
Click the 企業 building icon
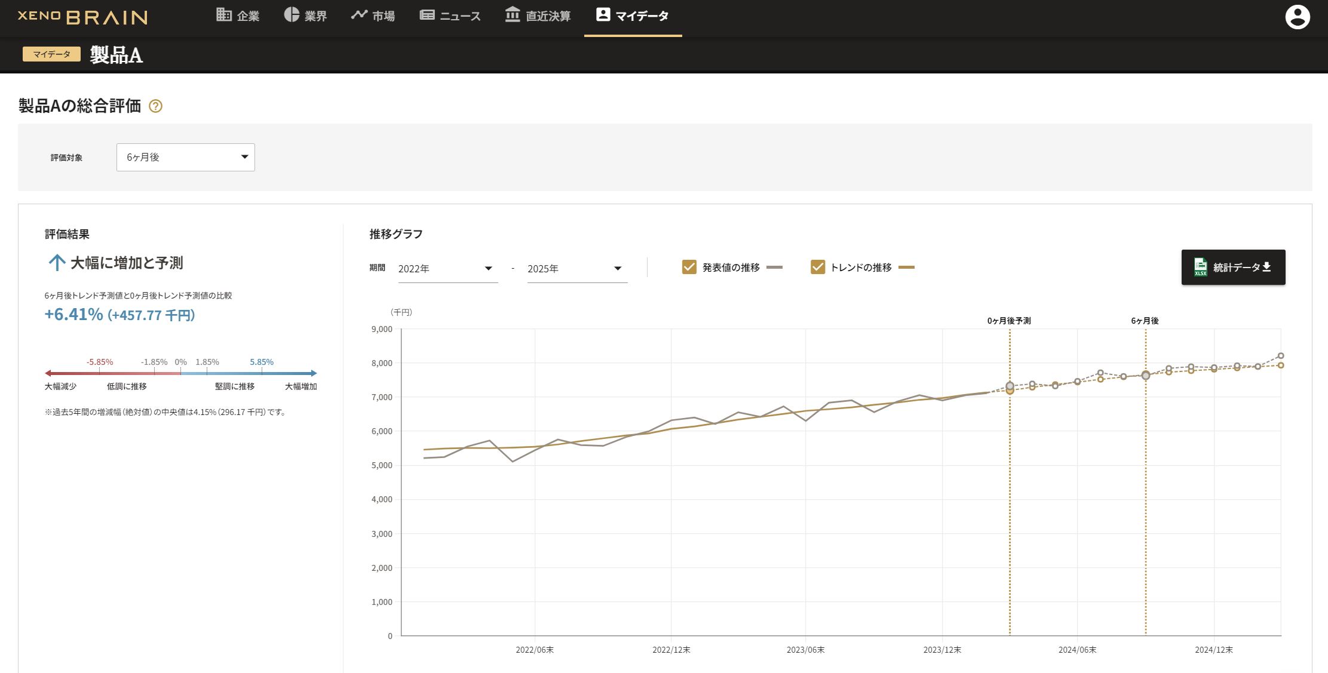tap(224, 15)
